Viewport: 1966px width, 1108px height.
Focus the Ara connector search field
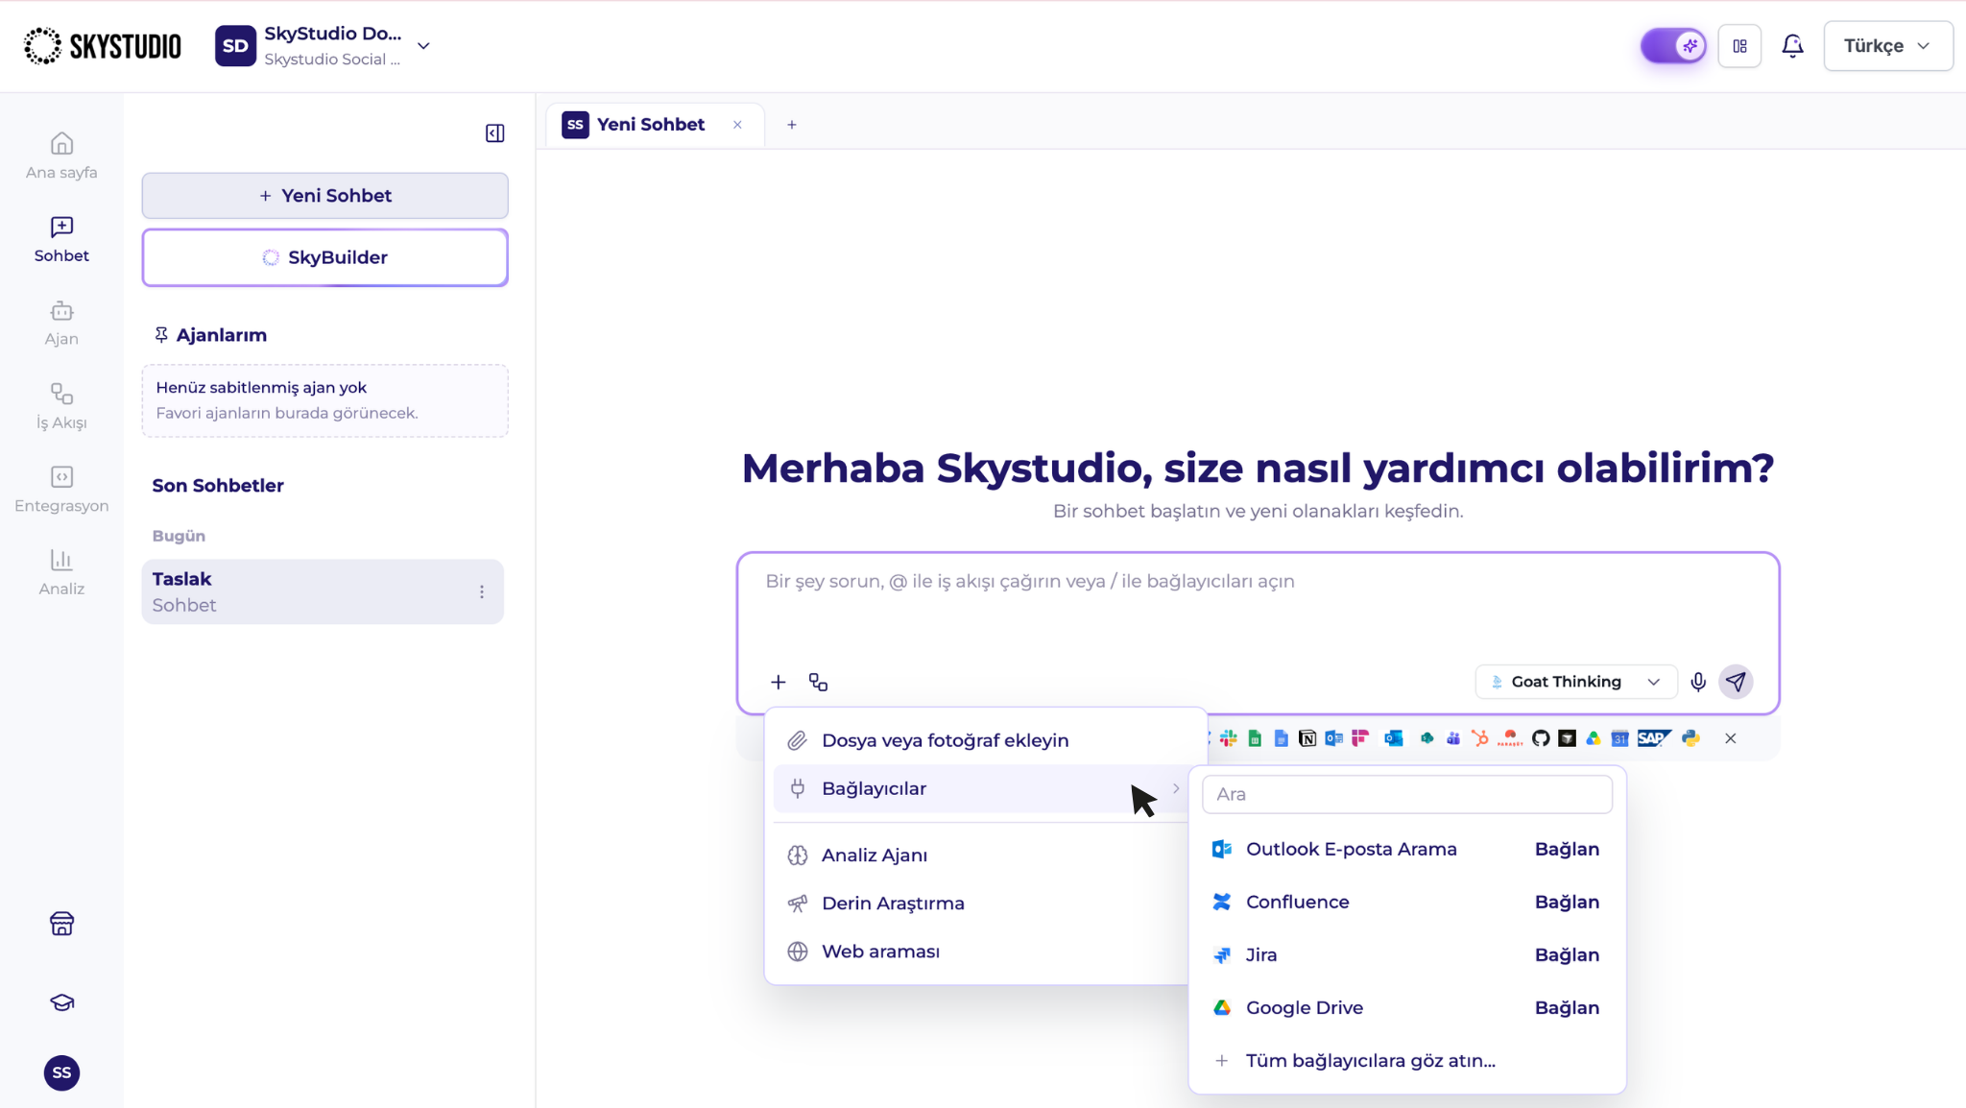(1406, 794)
